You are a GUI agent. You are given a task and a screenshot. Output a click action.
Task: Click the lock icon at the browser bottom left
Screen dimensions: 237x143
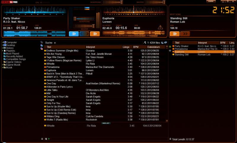[x=42, y=139]
